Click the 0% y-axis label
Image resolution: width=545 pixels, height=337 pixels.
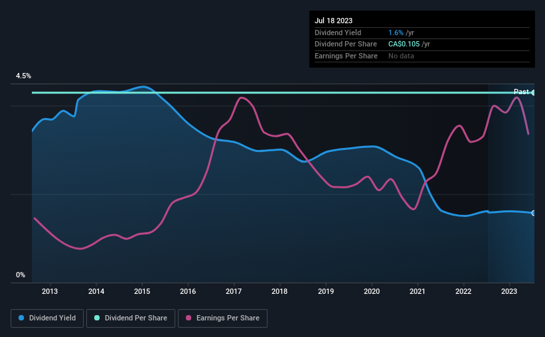(21, 275)
